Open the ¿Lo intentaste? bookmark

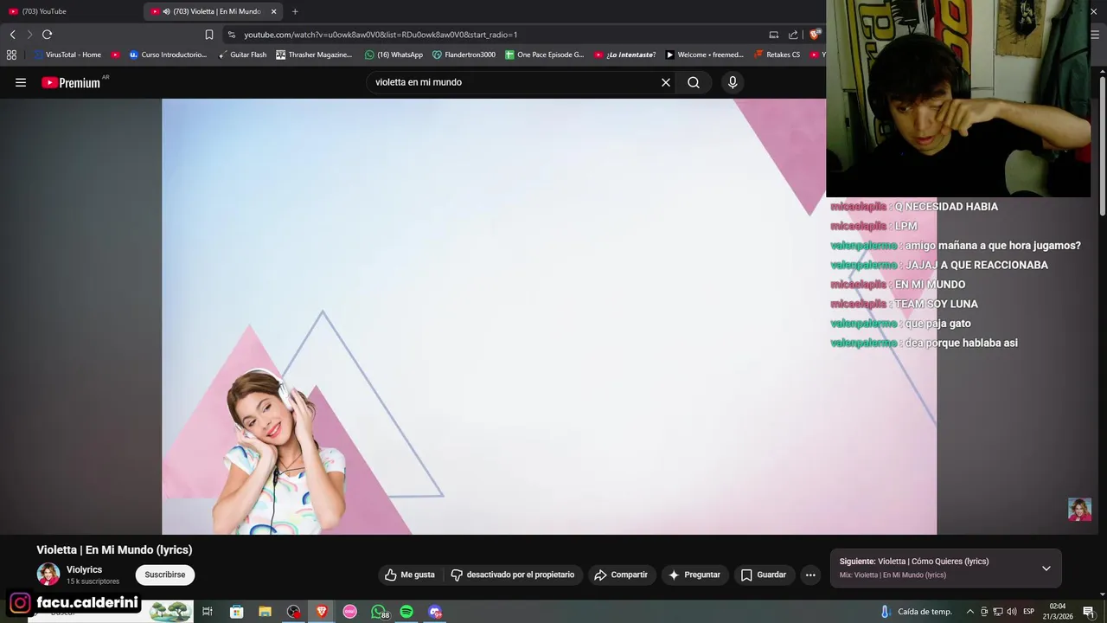[x=625, y=55]
